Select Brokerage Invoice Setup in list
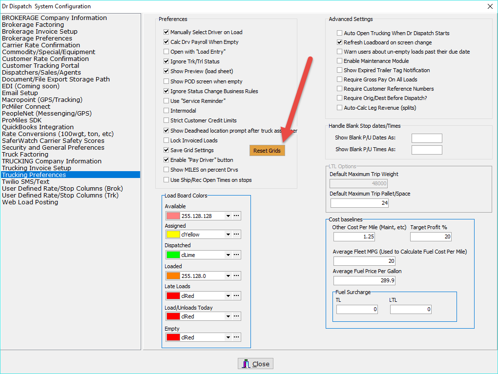The width and height of the screenshot is (498, 374). [40, 31]
